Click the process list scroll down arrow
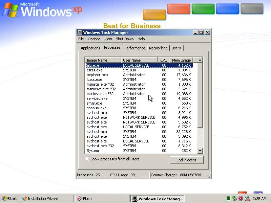The width and height of the screenshot is (271, 203). [200, 151]
